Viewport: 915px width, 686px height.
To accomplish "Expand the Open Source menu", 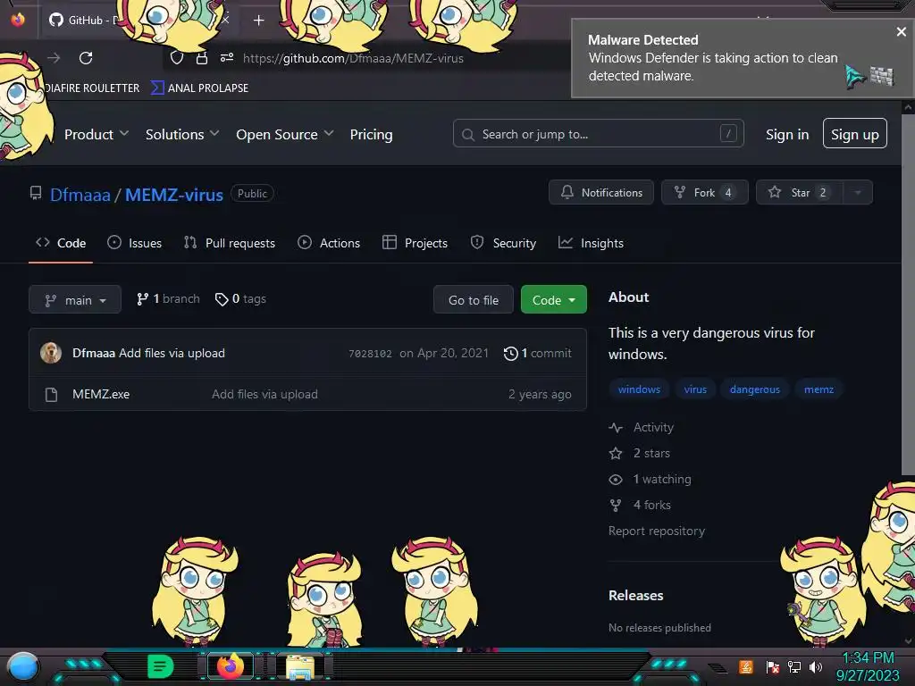I will pos(285,134).
